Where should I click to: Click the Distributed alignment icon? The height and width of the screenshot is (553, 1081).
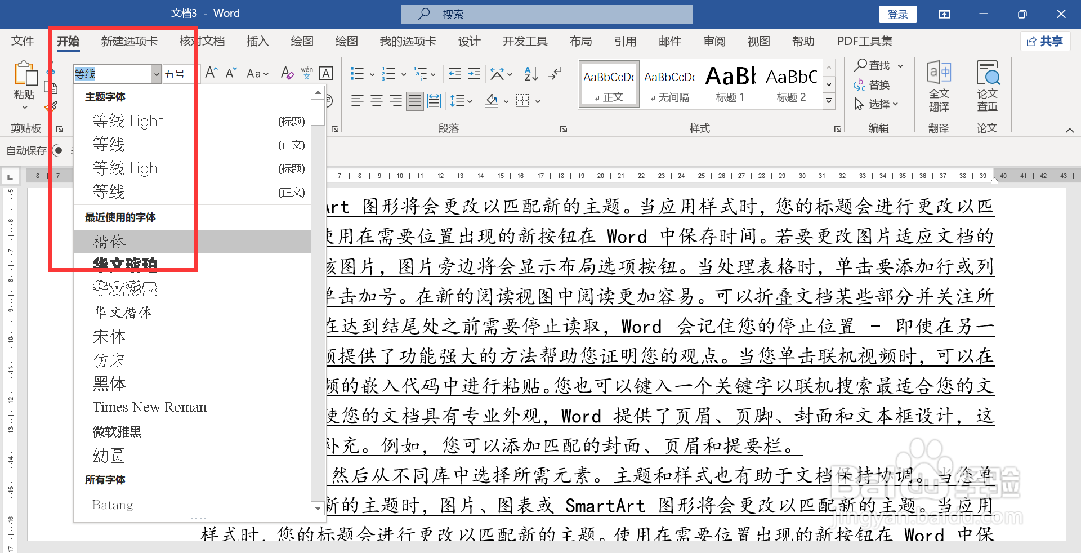pos(434,101)
